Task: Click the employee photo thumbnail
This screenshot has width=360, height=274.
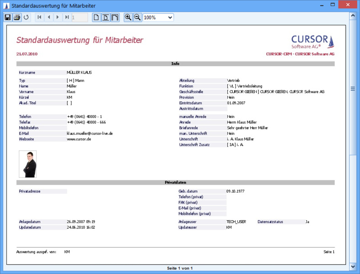Action: click(27, 164)
